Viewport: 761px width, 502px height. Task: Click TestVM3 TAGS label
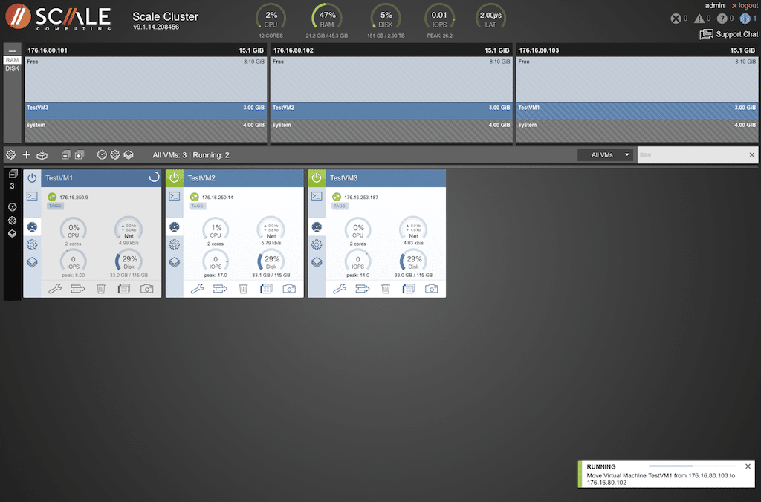coord(340,206)
